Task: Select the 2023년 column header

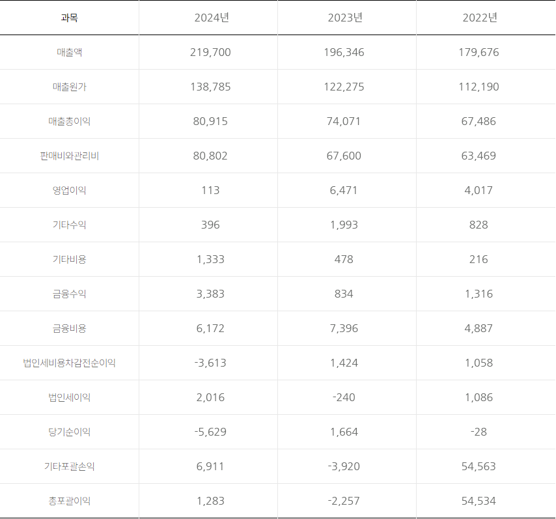Action: coord(345,18)
